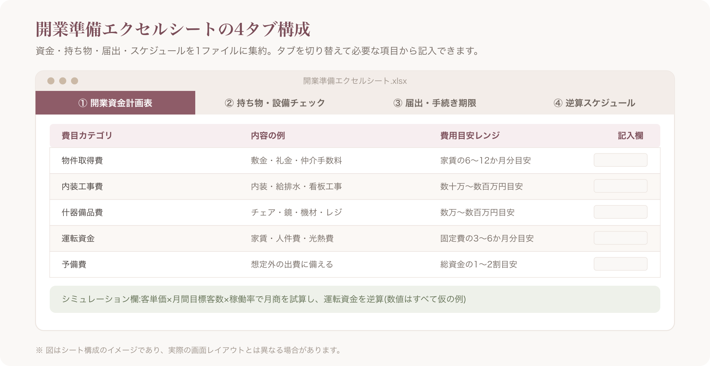Click the 記入欄 column header
Viewport: 710px width, 366px height.
[630, 136]
